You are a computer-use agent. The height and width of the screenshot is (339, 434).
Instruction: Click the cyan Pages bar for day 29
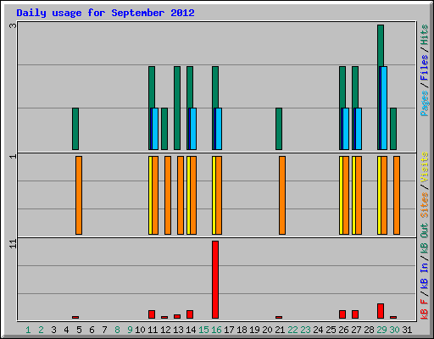(384, 108)
